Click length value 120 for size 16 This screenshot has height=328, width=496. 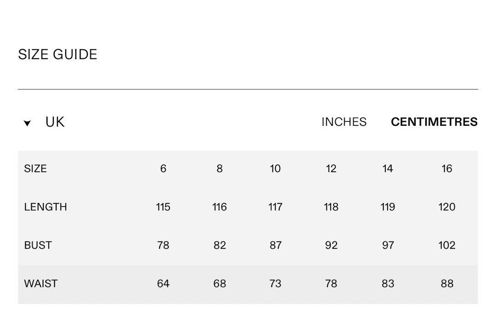click(x=447, y=207)
